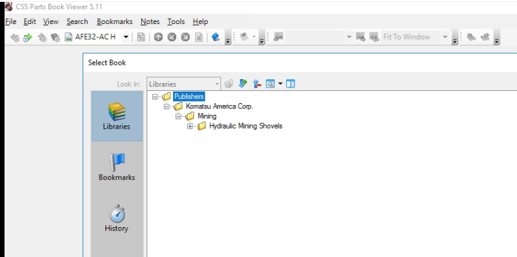Toggle the split pane layout icon
Viewport: 517px width, 257px height.
point(291,84)
